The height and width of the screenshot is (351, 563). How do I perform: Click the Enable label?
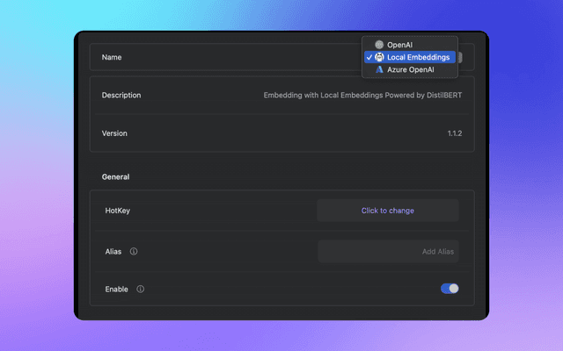pyautogui.click(x=116, y=289)
